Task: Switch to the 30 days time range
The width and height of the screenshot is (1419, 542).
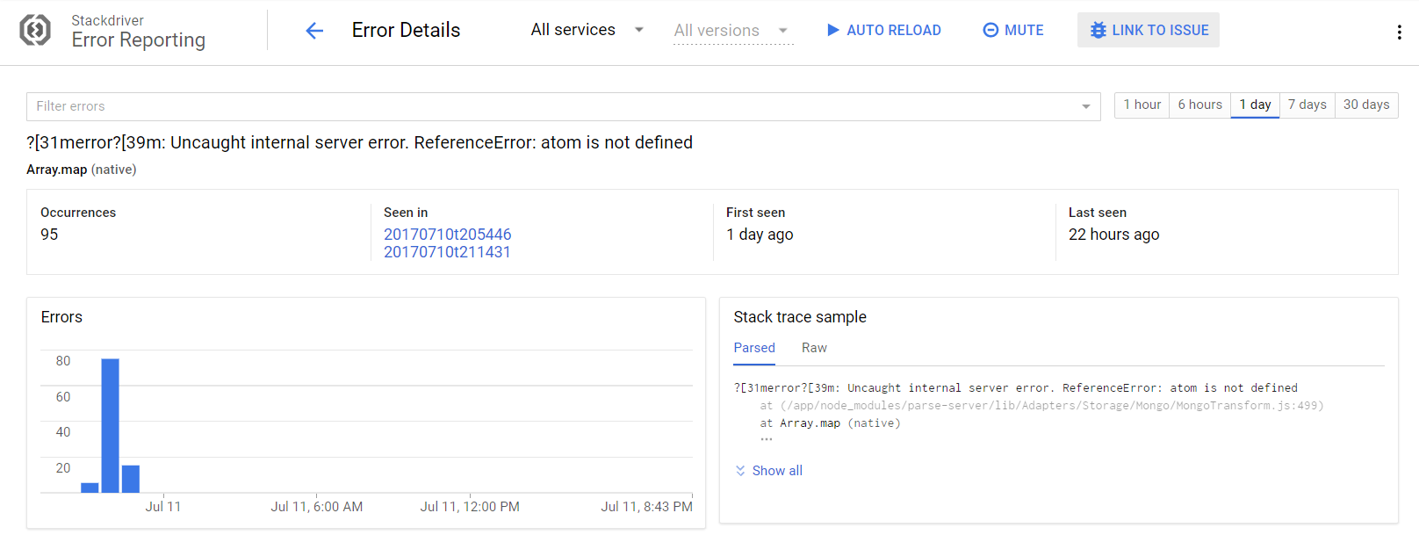Action: click(x=1366, y=105)
